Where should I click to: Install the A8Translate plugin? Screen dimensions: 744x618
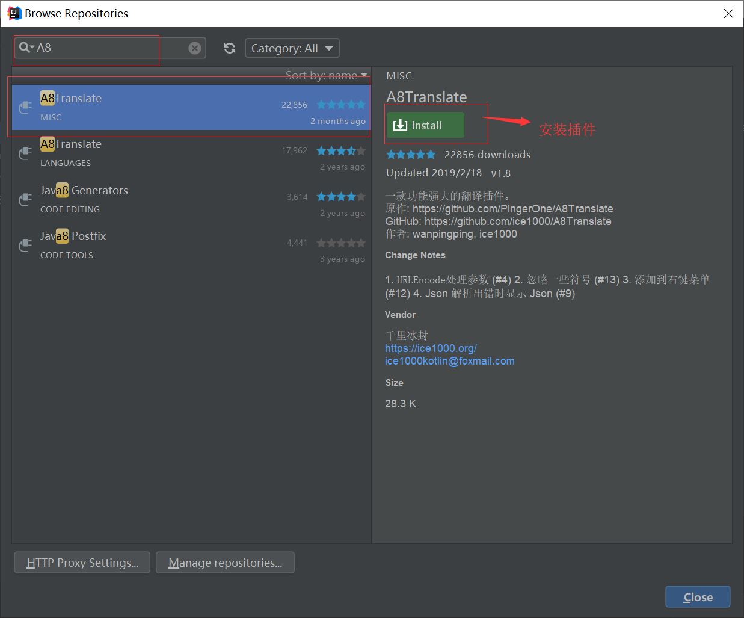coord(425,125)
